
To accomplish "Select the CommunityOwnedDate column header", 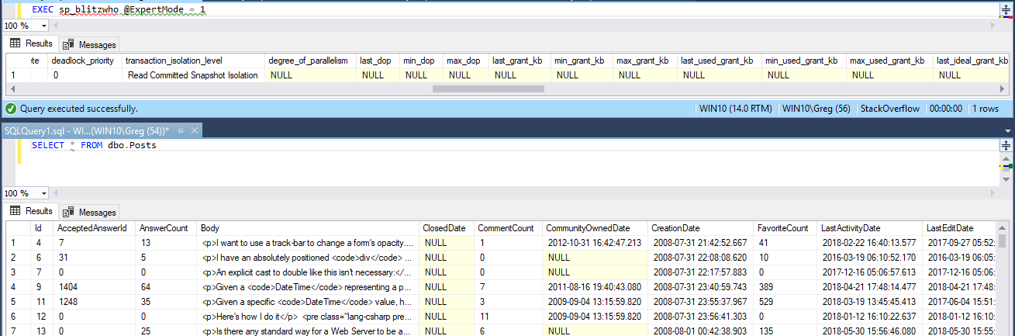I will [x=595, y=228].
